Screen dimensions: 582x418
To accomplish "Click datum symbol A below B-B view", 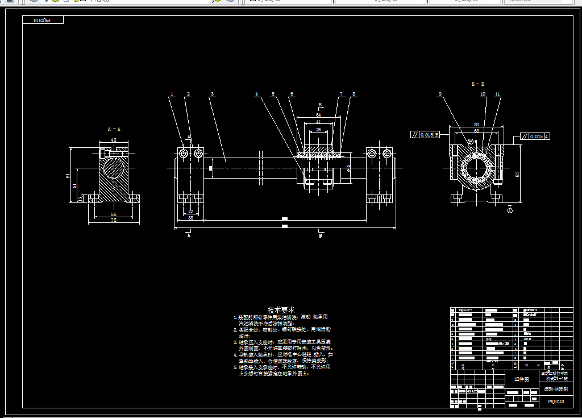I will pyautogui.click(x=510, y=209).
